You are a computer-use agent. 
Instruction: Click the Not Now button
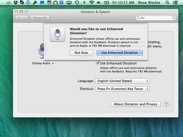[x=81, y=53]
